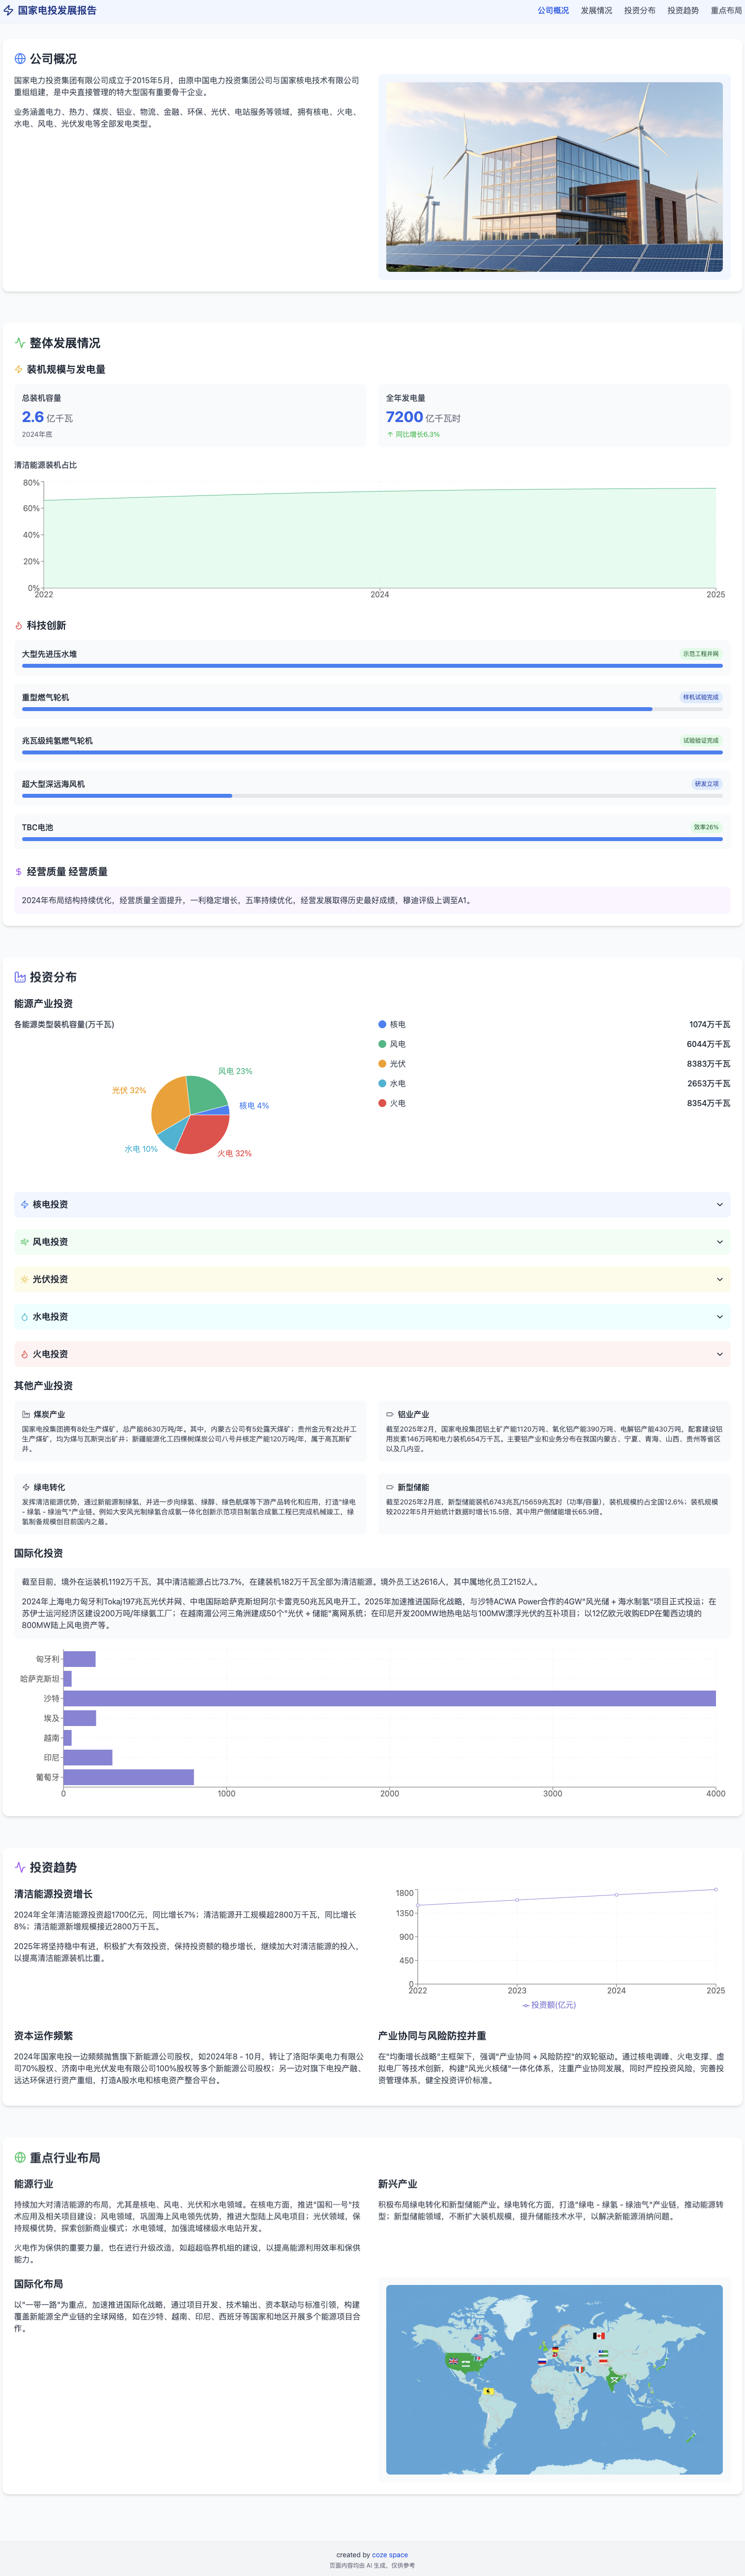Go to 发展情况 in top navigation

click(x=596, y=11)
